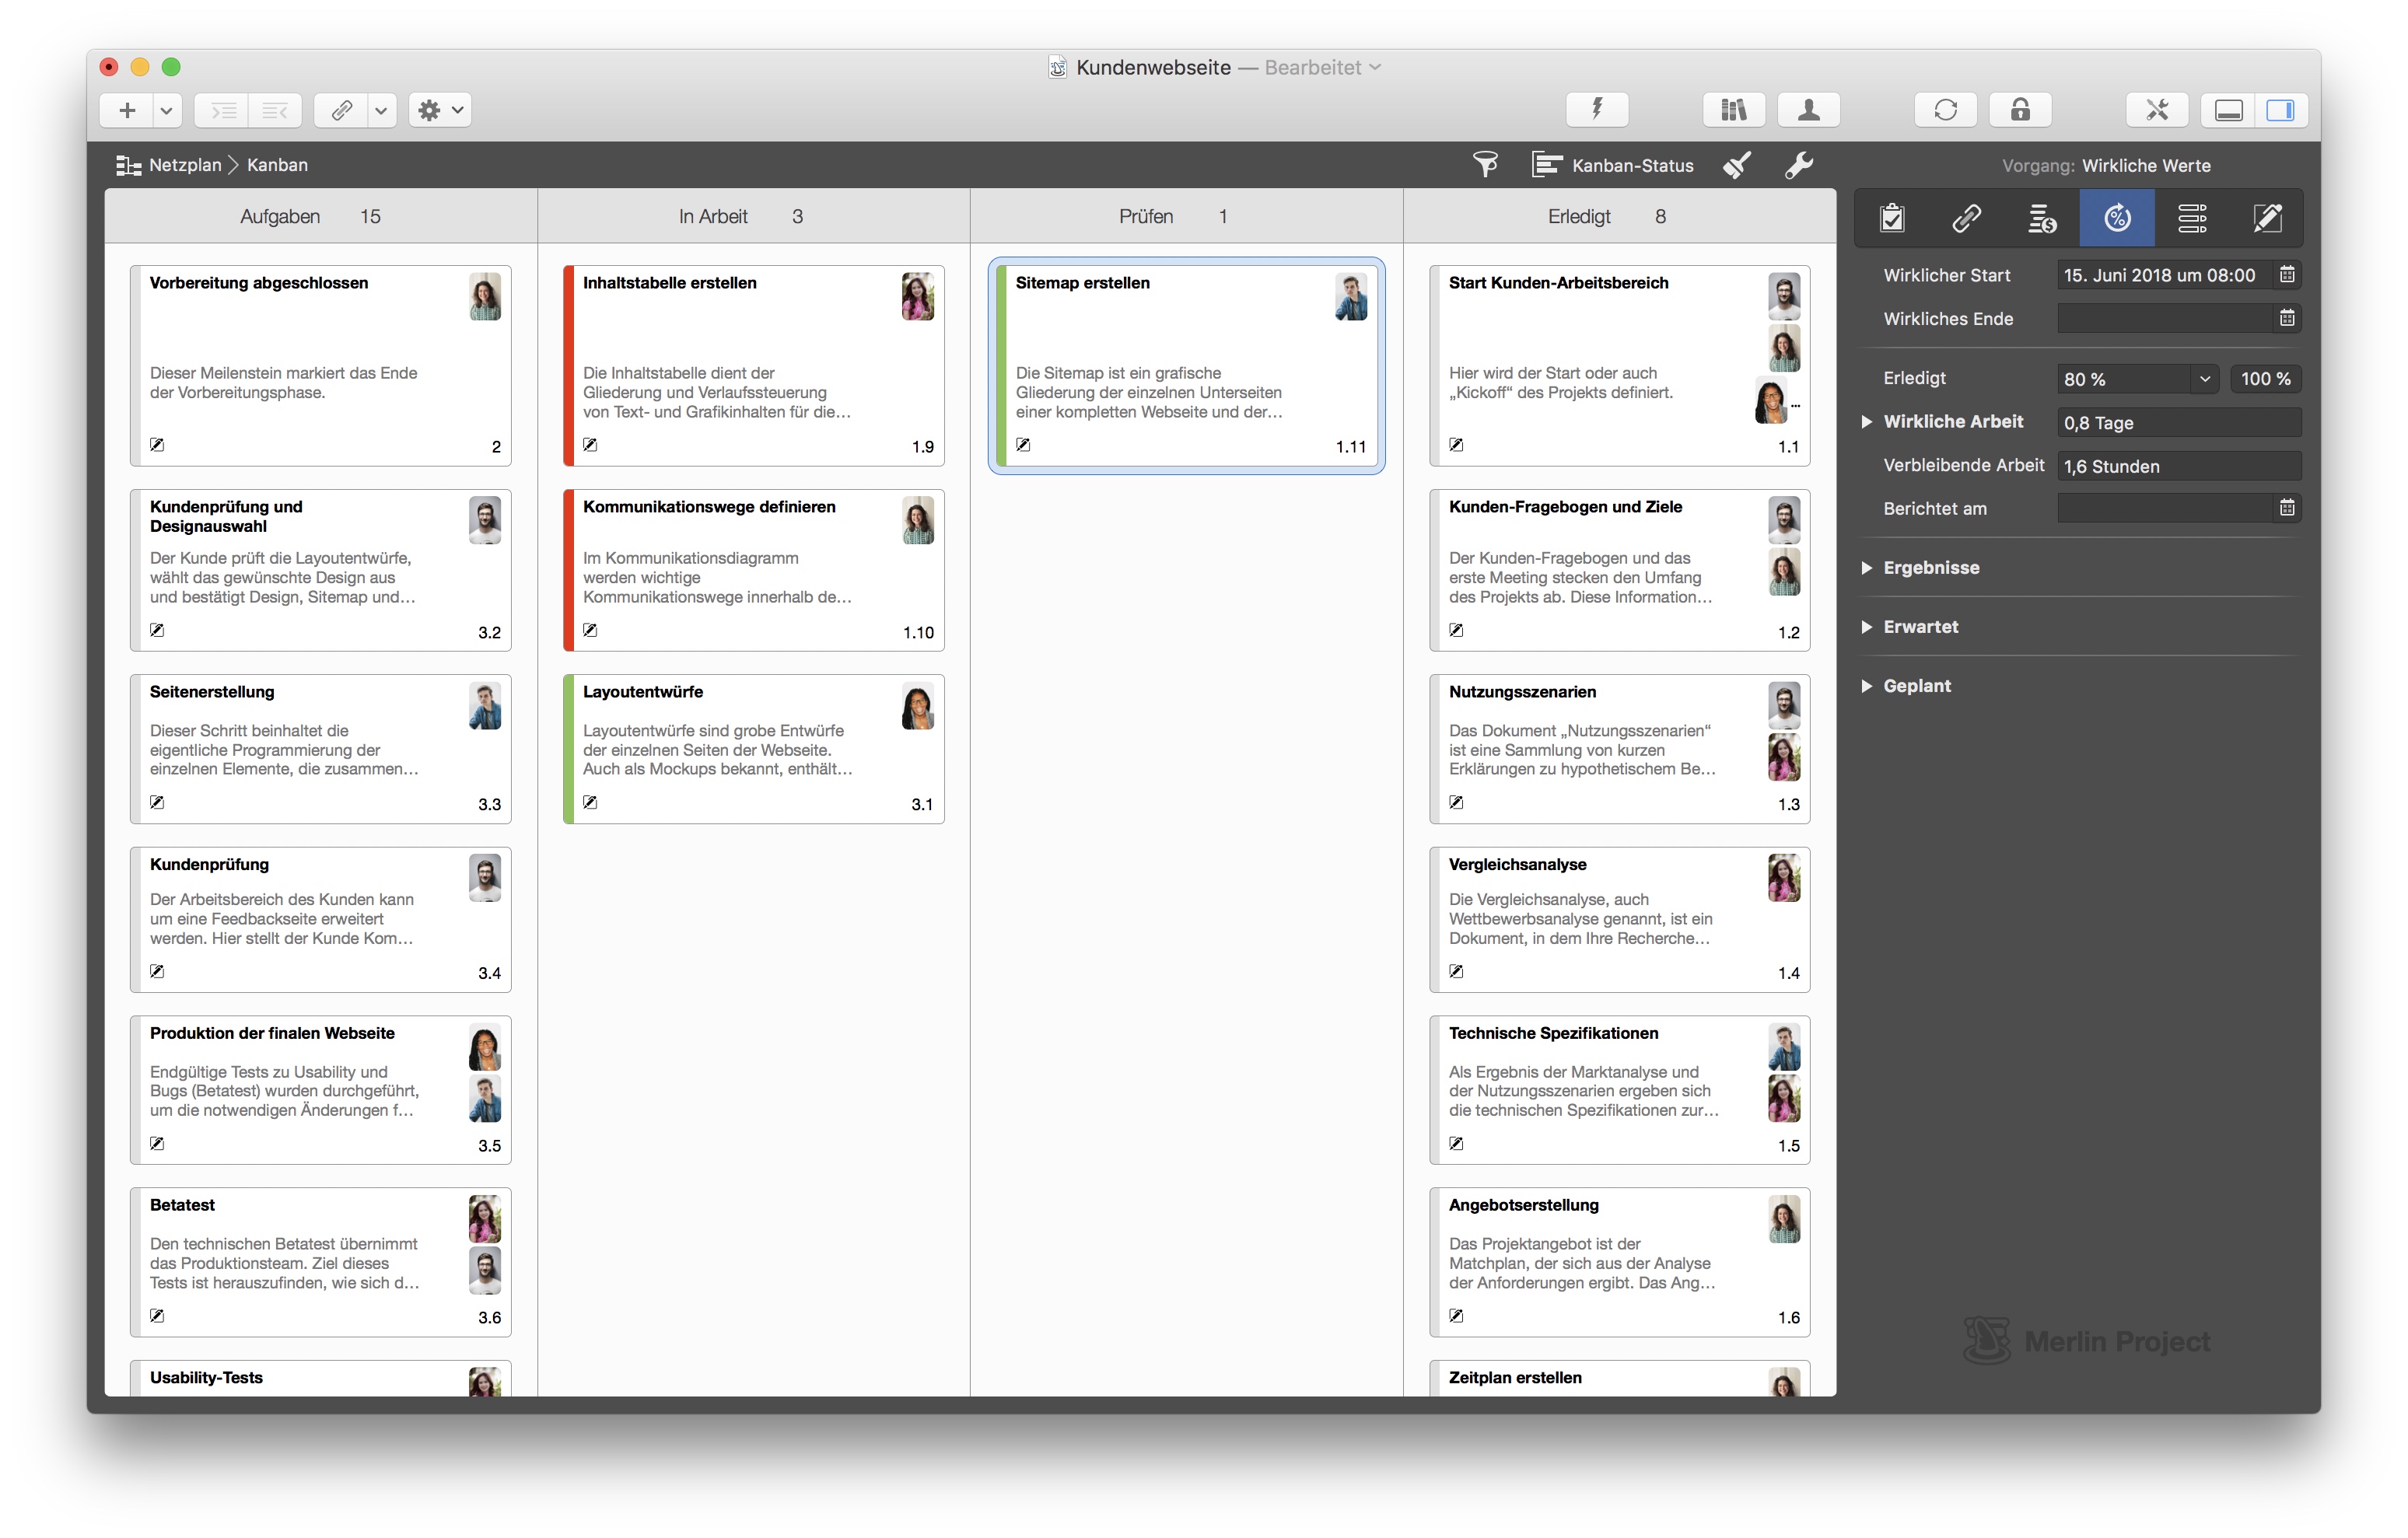Open filter options via the funnel icon
Screen dimensions: 2408x1538
1486,164
